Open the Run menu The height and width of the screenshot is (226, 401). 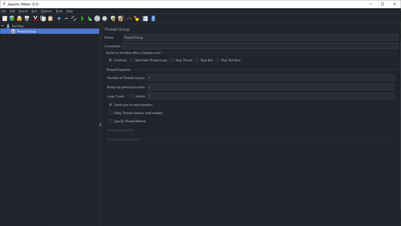click(34, 11)
